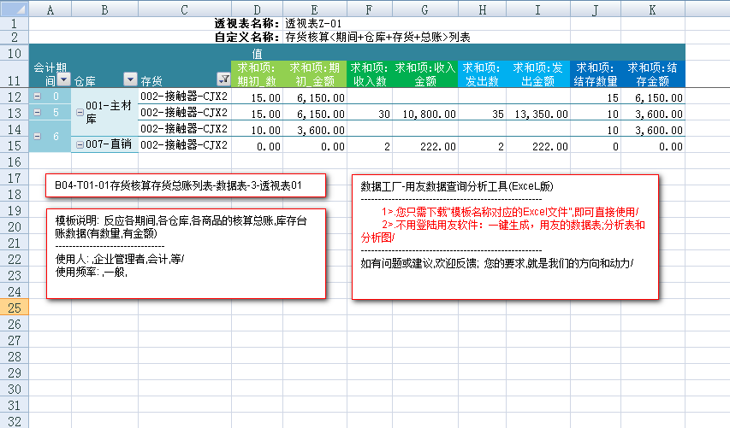Click the 求和项:期初_金额 green header cell
Viewport: 730px width, 428px height.
point(316,73)
